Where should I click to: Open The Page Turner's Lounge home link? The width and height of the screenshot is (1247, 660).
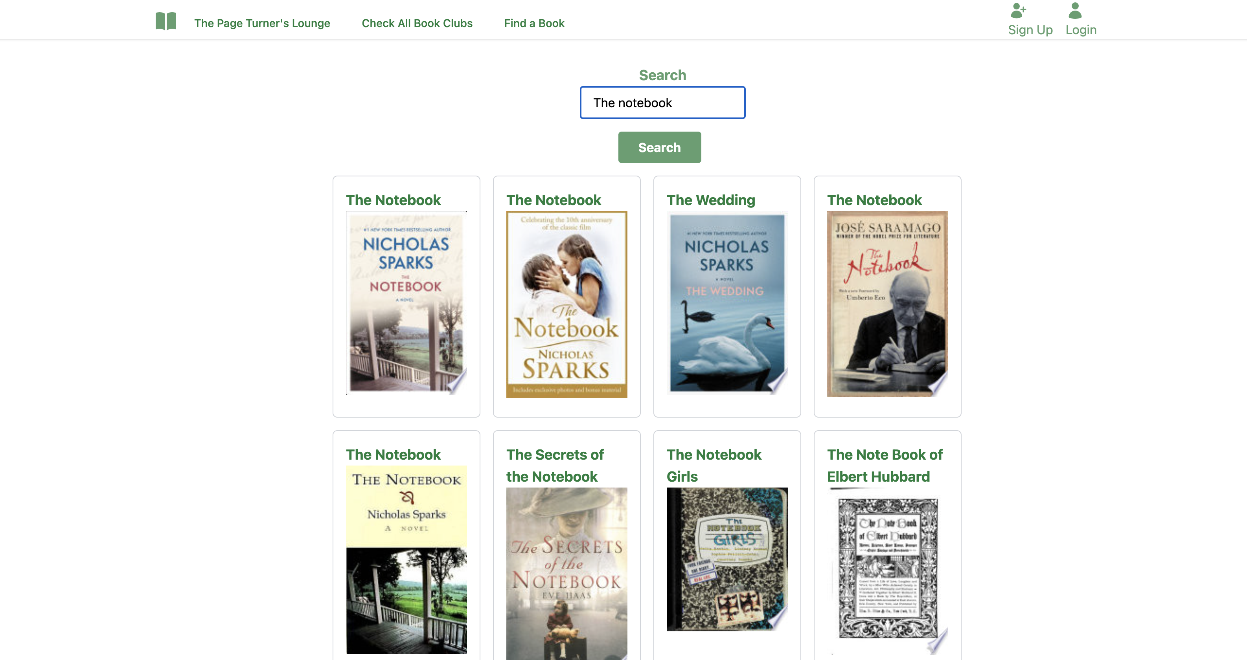pos(262,23)
